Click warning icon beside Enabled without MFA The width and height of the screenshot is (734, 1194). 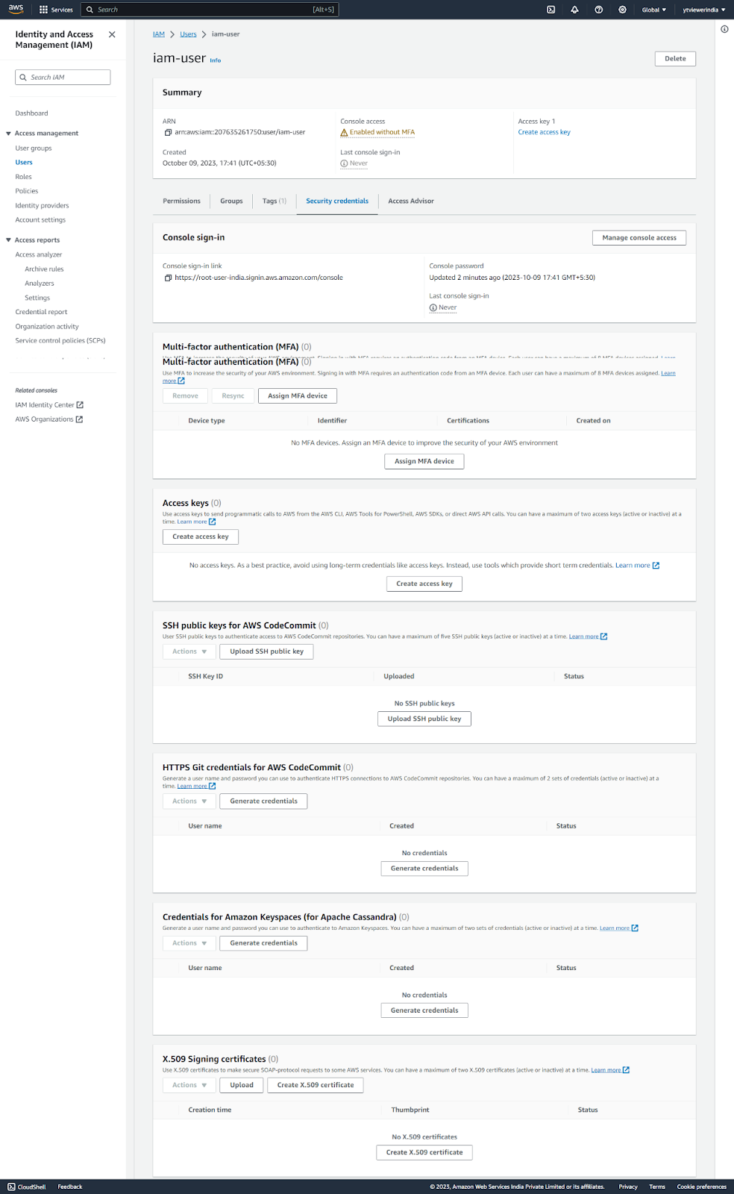click(x=344, y=132)
